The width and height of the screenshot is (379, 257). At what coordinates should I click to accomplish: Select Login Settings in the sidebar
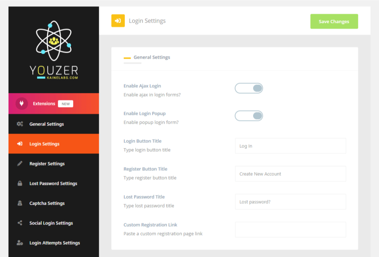(54, 144)
